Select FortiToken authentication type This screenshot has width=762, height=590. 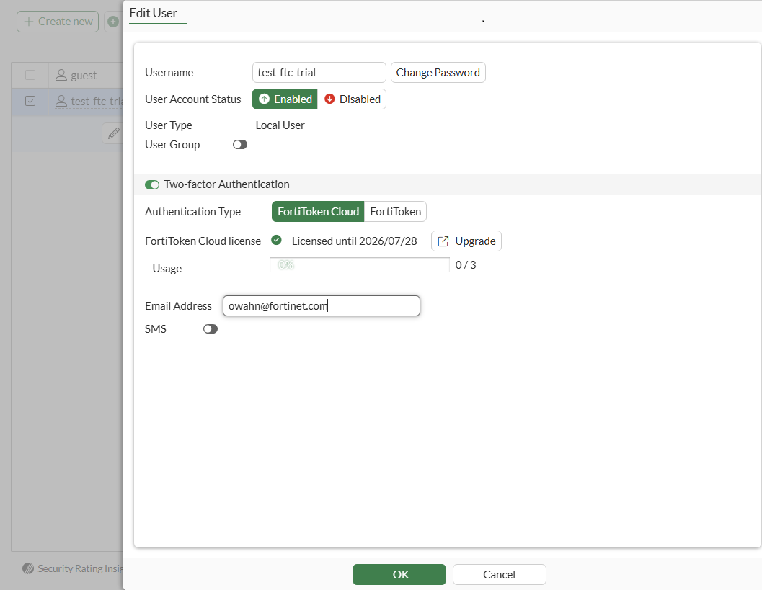pyautogui.click(x=395, y=212)
